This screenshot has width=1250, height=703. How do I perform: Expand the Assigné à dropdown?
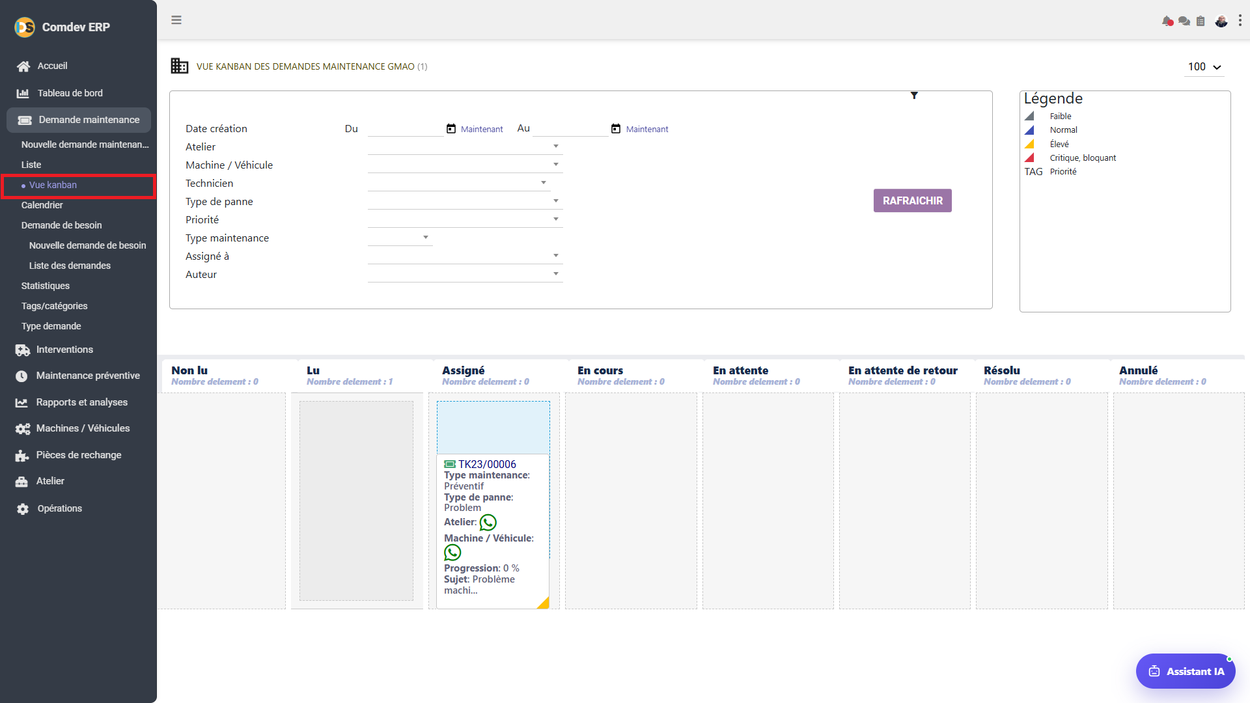click(x=556, y=256)
